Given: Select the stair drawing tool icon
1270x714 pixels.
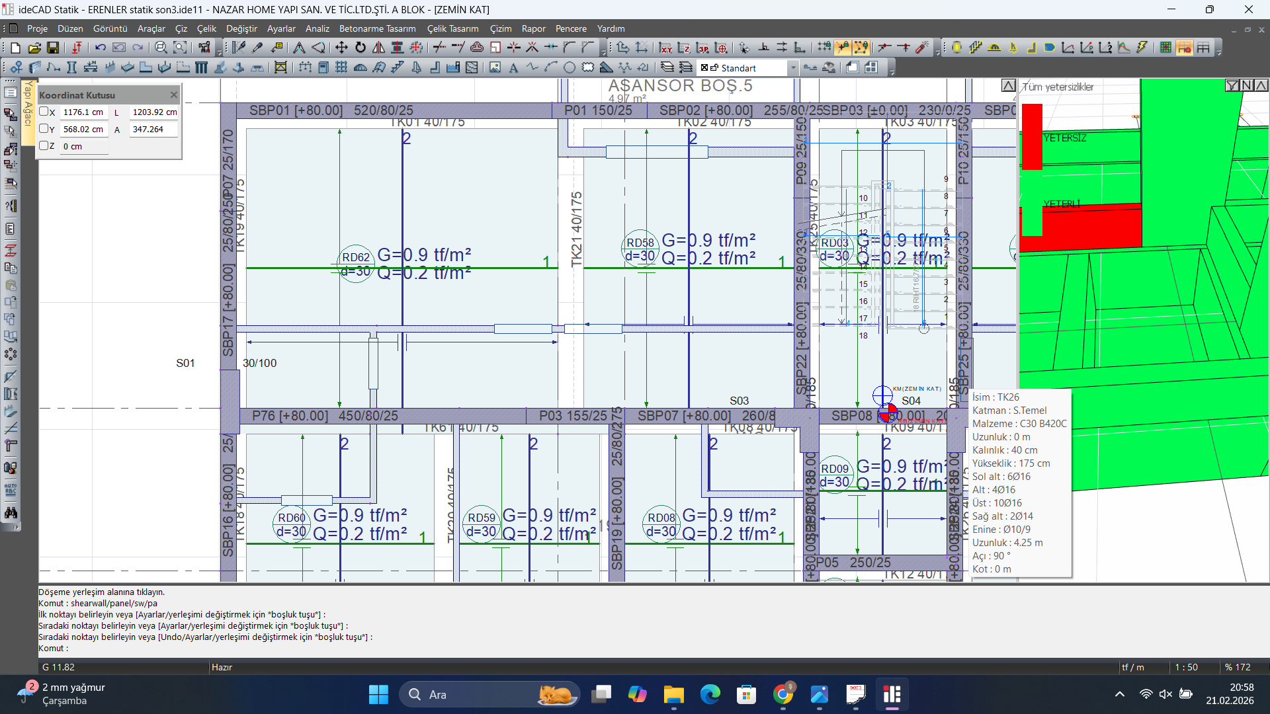Looking at the screenshot, I should click(x=398, y=67).
